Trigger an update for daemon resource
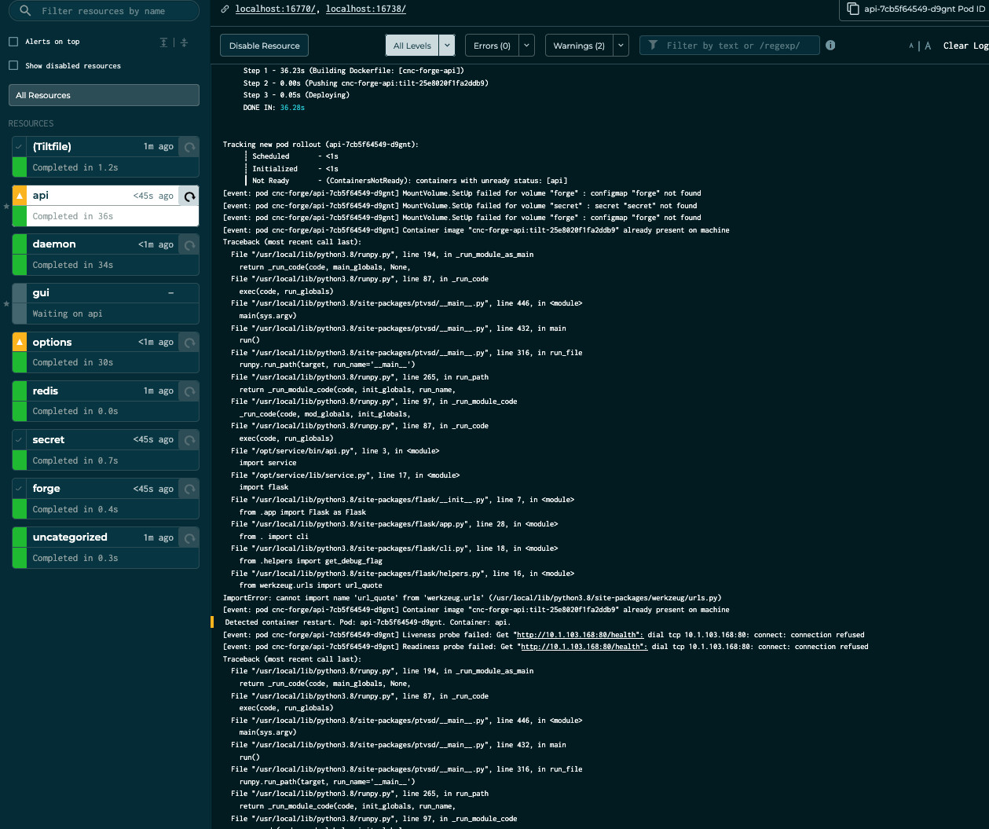 189,245
